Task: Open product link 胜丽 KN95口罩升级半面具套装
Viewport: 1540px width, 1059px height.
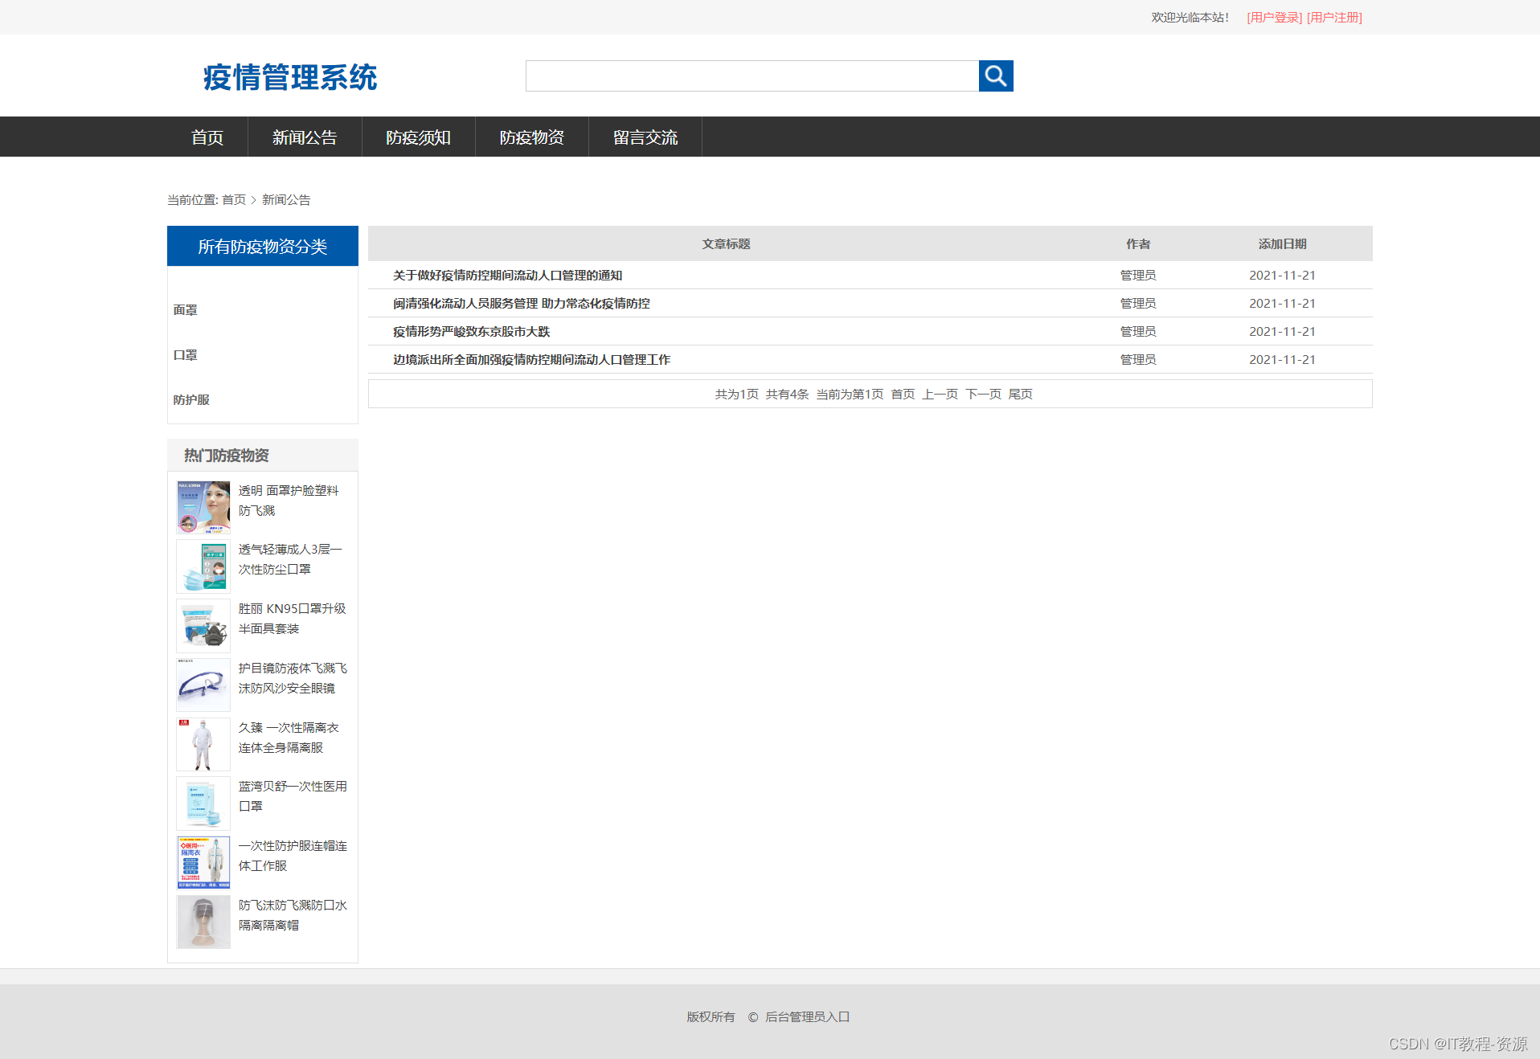Action: tap(293, 619)
